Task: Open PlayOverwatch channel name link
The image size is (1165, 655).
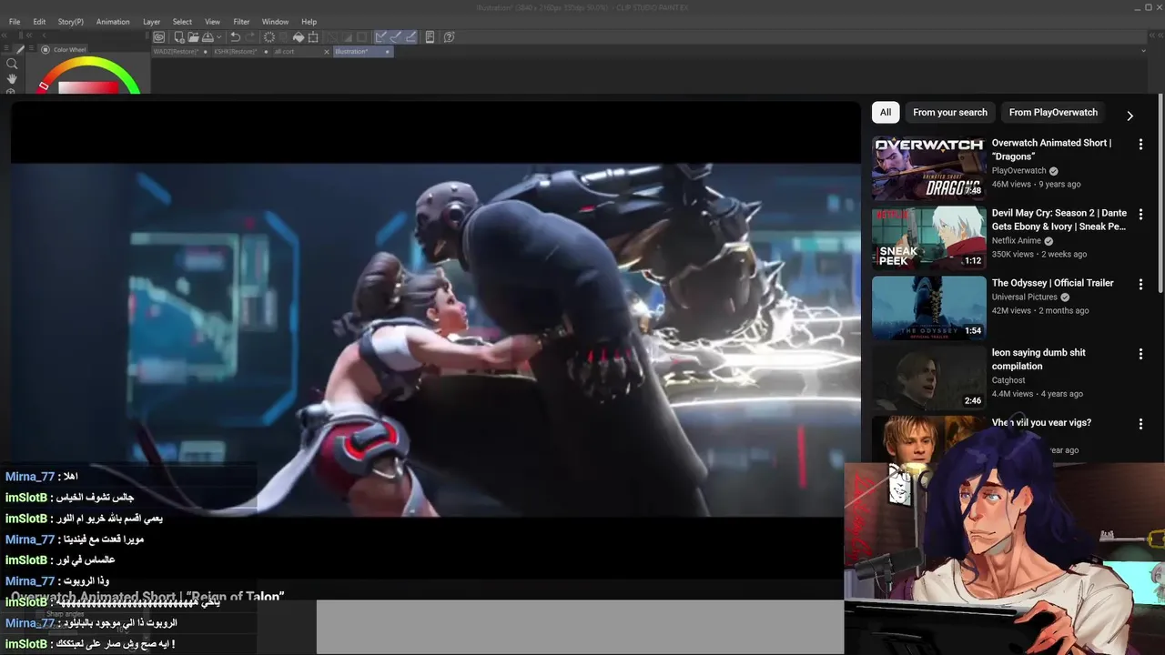Action: [x=1018, y=170]
